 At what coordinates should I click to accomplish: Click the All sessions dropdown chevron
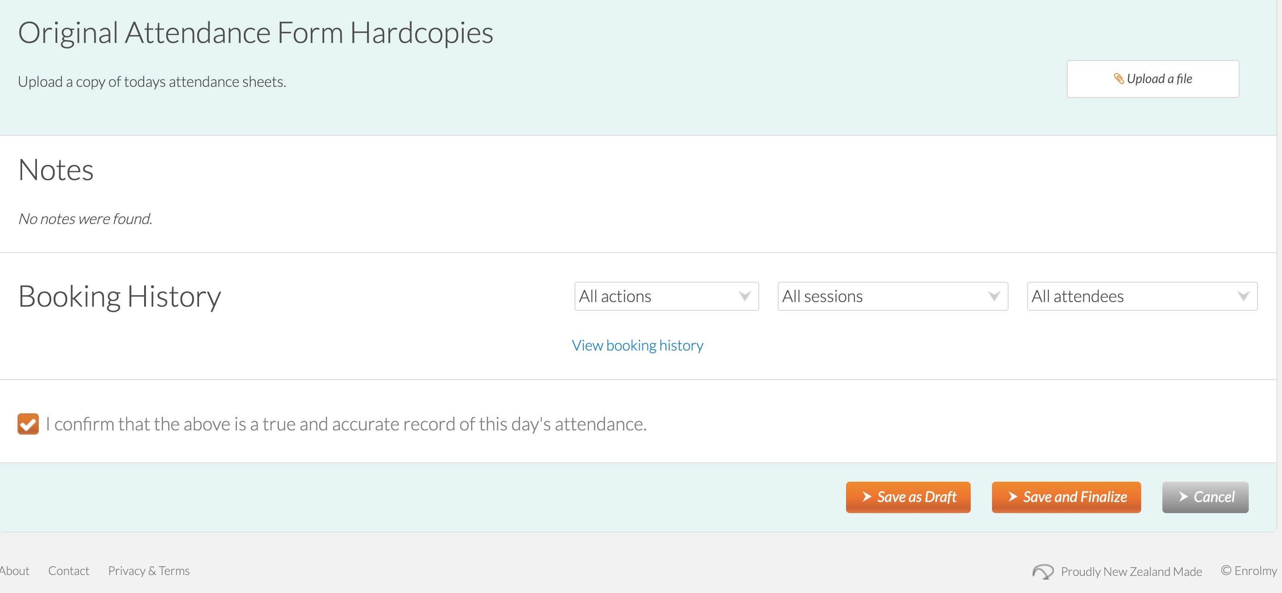point(994,296)
